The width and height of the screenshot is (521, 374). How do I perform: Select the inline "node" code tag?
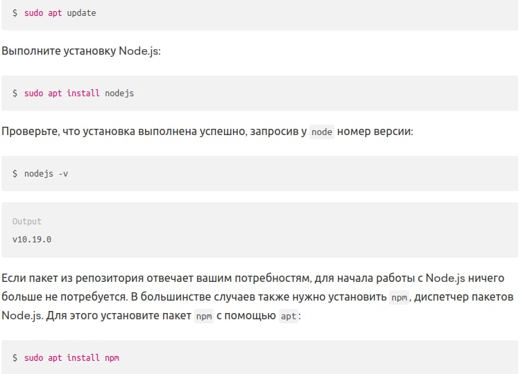click(322, 132)
